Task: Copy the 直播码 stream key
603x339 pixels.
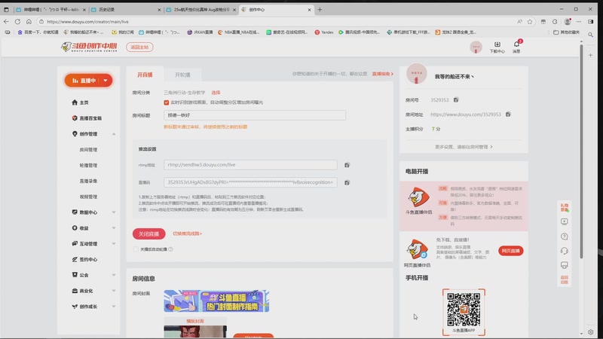Action: click(x=347, y=182)
